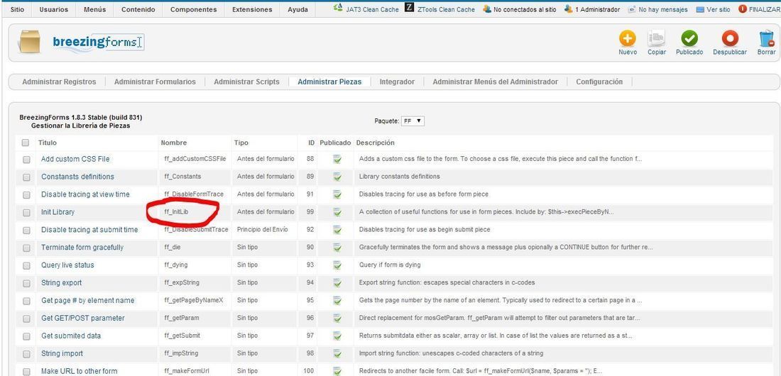Switch to Configuración tab

[599, 82]
